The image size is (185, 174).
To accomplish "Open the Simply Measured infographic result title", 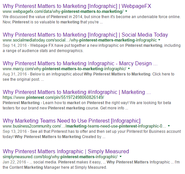I will click(x=66, y=151).
